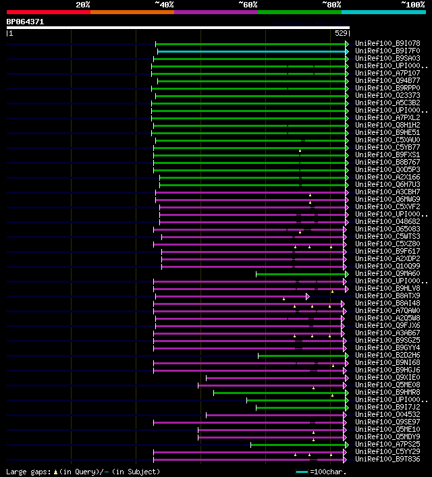432x477 pixels.
Task: Click the UniRef100_B8B767 label
Action: point(387,162)
